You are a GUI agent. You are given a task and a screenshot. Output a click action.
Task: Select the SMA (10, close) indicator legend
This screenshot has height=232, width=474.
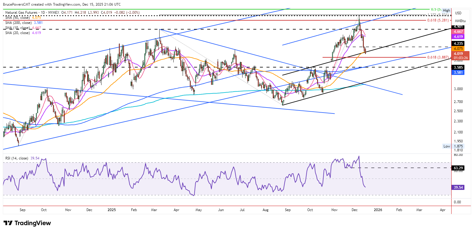pyautogui.click(x=18, y=28)
